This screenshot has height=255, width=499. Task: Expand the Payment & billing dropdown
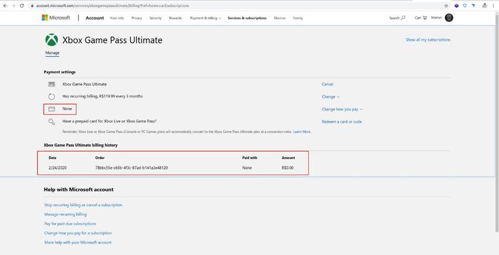206,18
